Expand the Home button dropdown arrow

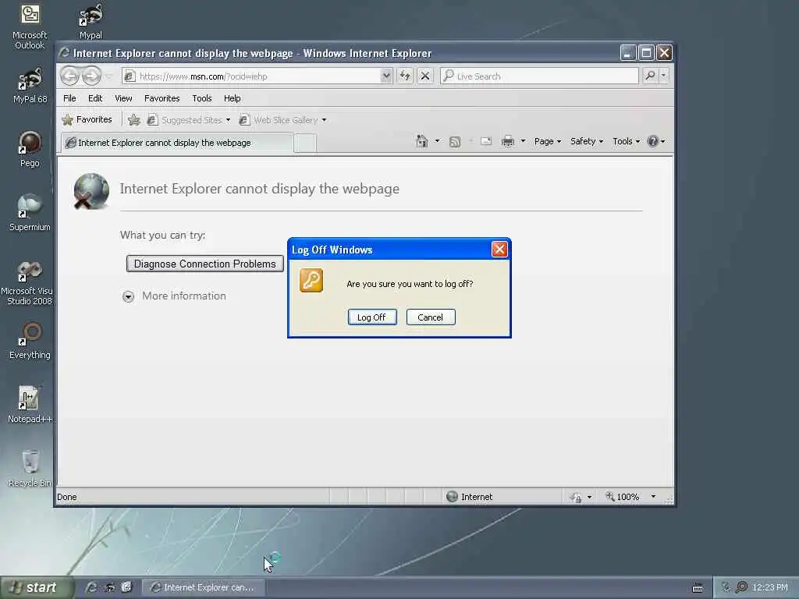point(437,141)
